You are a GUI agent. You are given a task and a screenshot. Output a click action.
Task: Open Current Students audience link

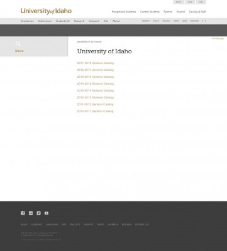(x=150, y=12)
